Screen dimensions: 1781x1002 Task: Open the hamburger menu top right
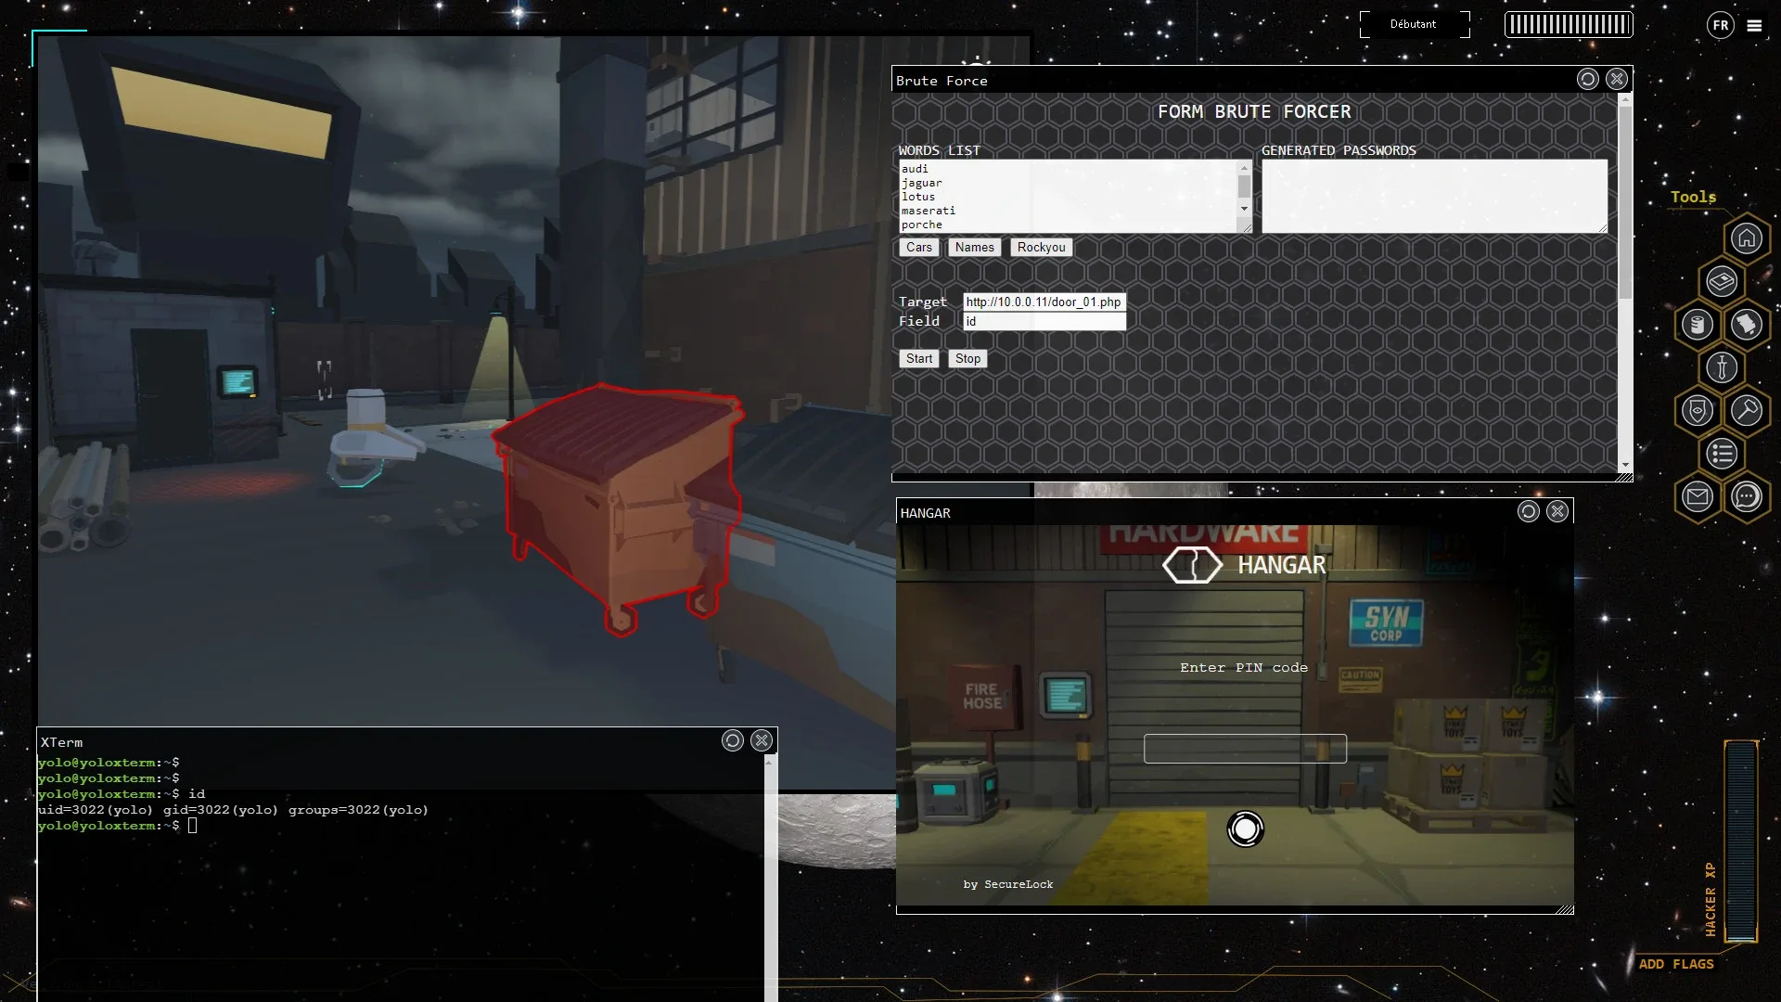coord(1754,25)
